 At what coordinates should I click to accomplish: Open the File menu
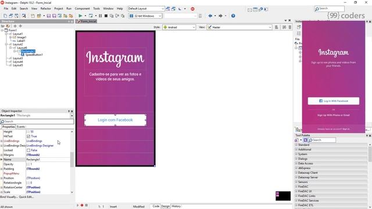coord(6,9)
